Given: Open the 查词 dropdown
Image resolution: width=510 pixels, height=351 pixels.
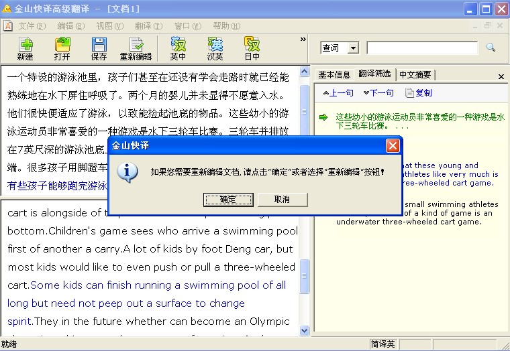Looking at the screenshot, I should tap(353, 48).
